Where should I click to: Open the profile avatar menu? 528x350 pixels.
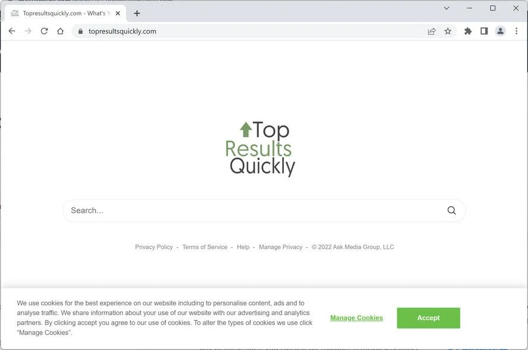[501, 31]
